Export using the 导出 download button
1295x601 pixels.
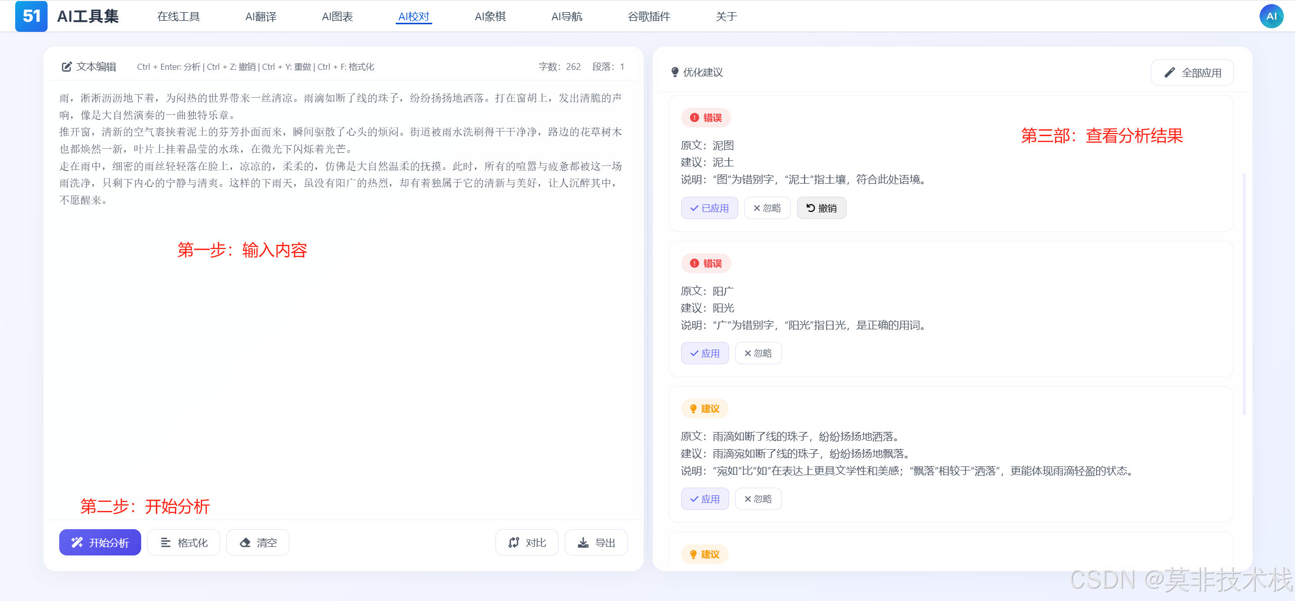tap(596, 542)
